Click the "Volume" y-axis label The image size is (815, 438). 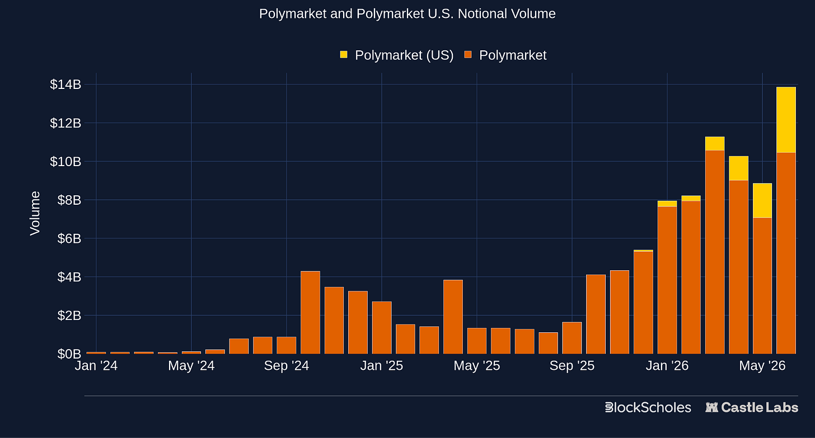(x=35, y=213)
